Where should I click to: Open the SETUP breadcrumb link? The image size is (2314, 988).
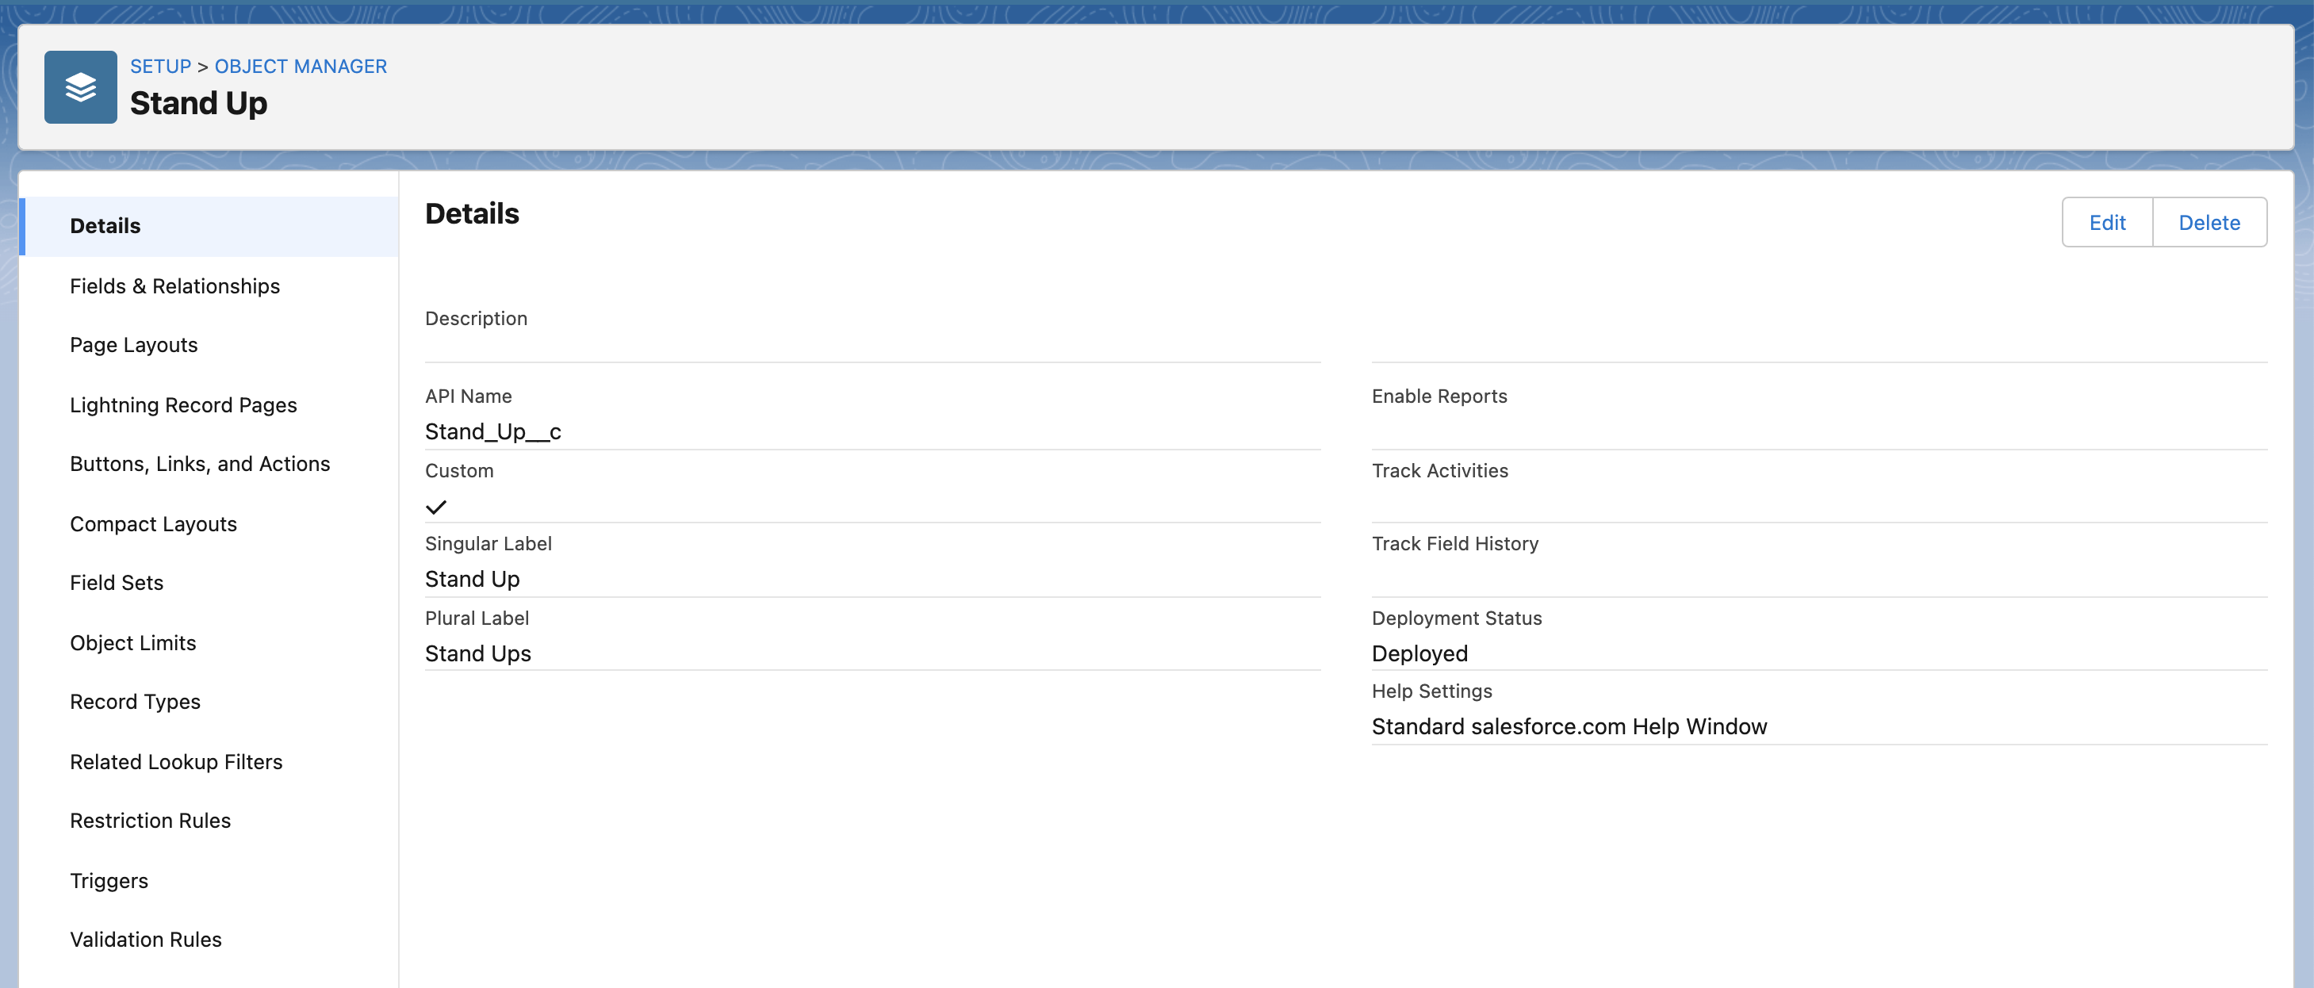tap(161, 66)
